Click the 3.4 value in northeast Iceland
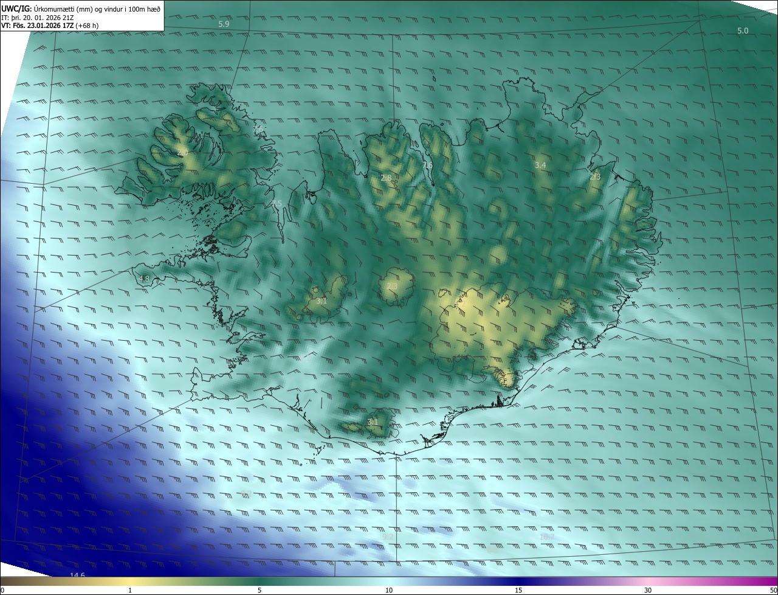The width and height of the screenshot is (778, 595). [x=540, y=165]
